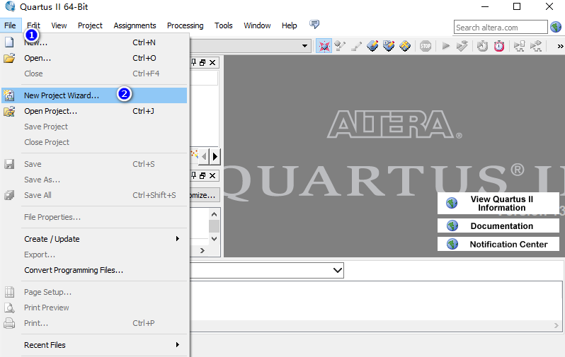Open the Notification Center

point(498,245)
